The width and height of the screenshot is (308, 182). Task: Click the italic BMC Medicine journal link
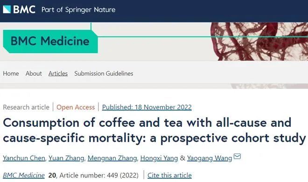pos(24,175)
